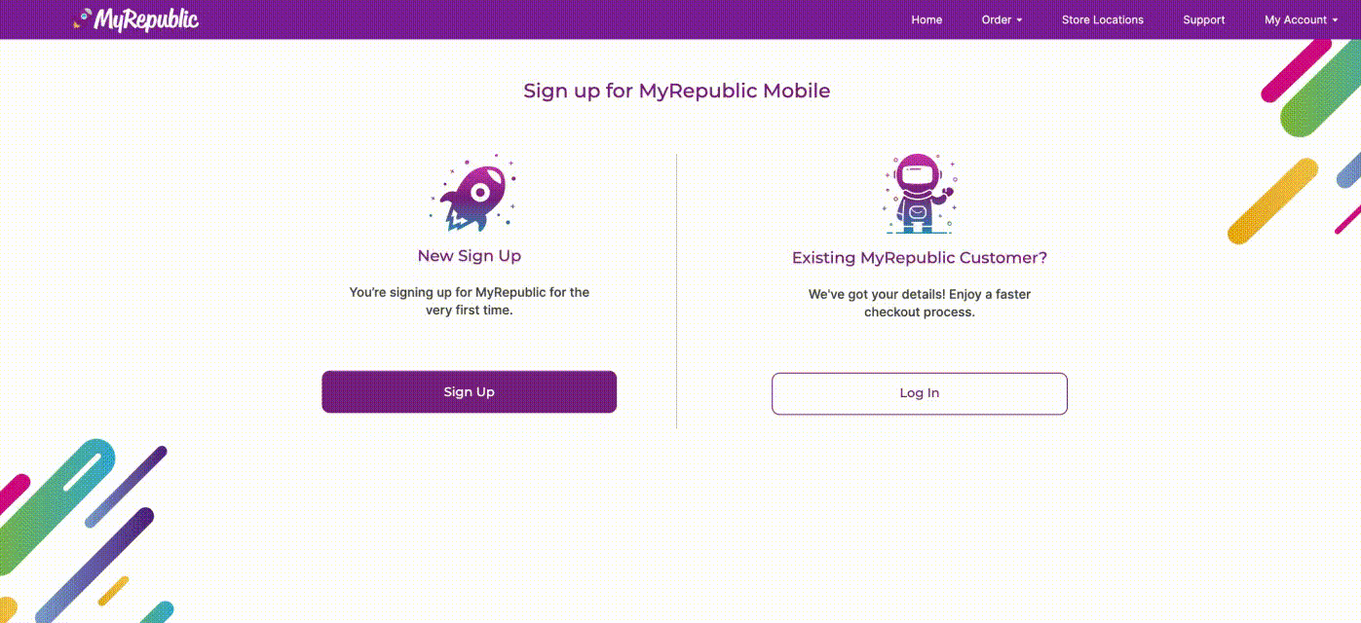1361x623 pixels.
Task: Click the "signing up for the very first time" text
Action: [x=469, y=301]
